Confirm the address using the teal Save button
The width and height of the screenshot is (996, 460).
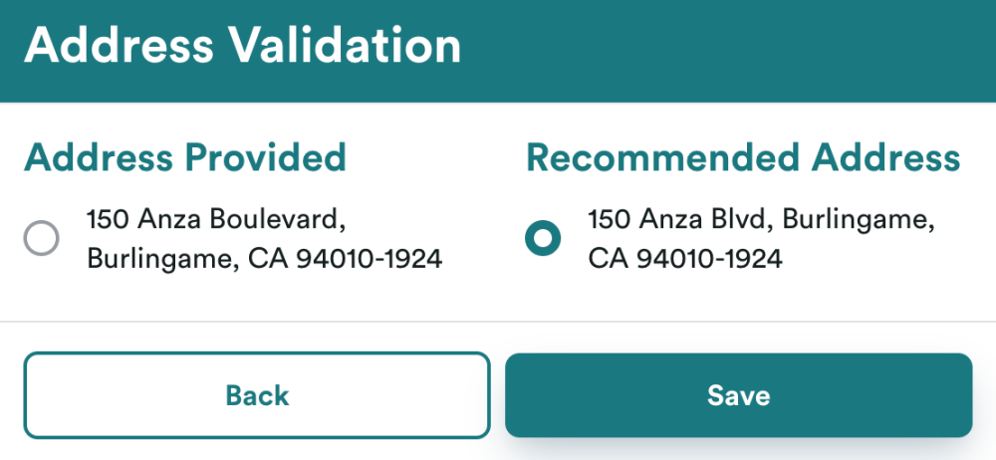point(738,395)
